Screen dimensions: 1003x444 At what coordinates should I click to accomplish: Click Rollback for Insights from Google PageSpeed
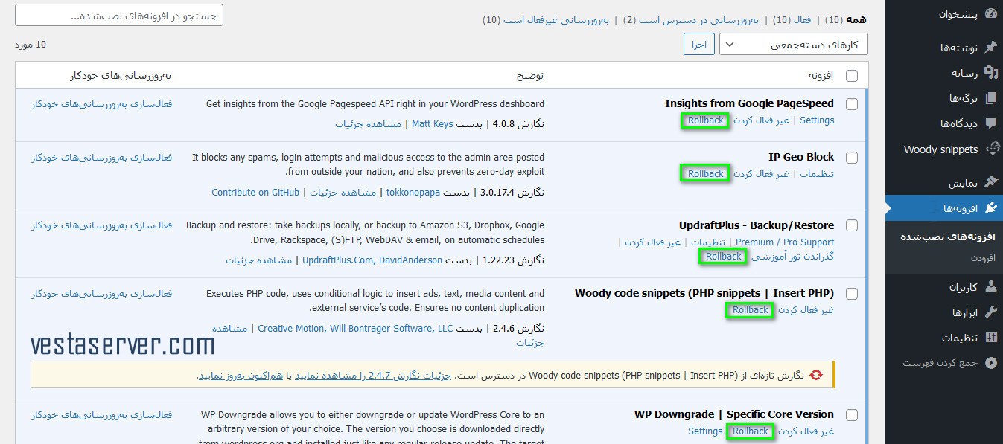pyautogui.click(x=705, y=120)
